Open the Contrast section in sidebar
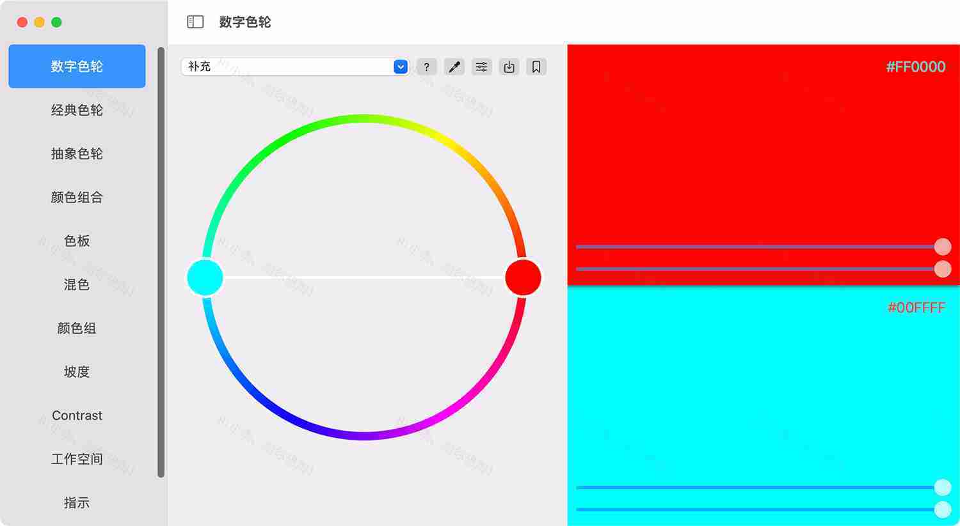This screenshot has width=960, height=526. pos(77,415)
